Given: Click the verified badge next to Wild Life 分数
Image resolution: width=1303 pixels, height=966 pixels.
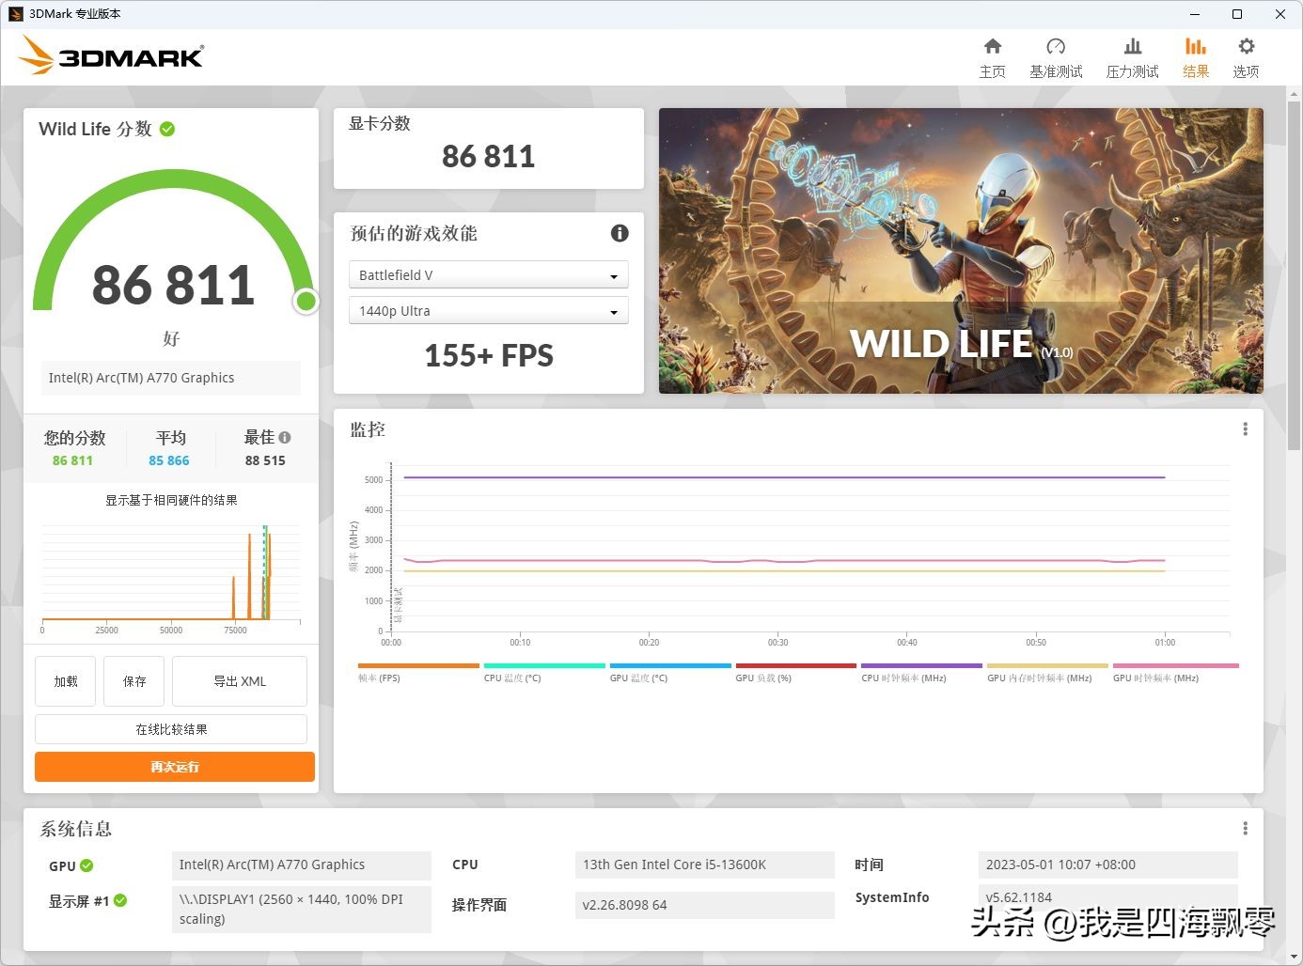Looking at the screenshot, I should click(x=166, y=129).
